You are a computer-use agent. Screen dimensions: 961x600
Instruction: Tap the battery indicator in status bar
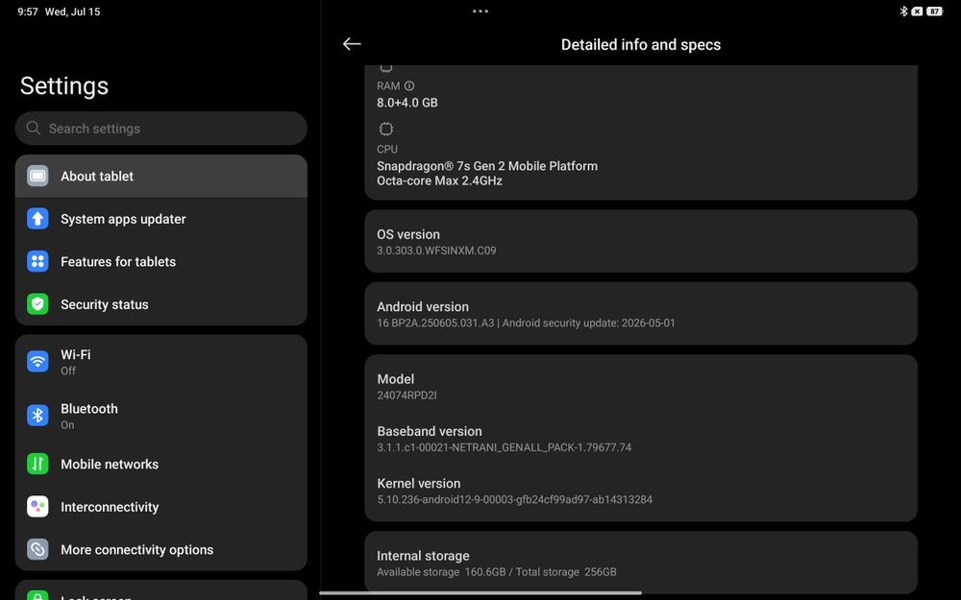tap(935, 11)
